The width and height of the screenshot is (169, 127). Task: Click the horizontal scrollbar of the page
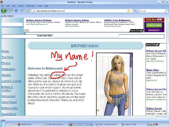80,117
